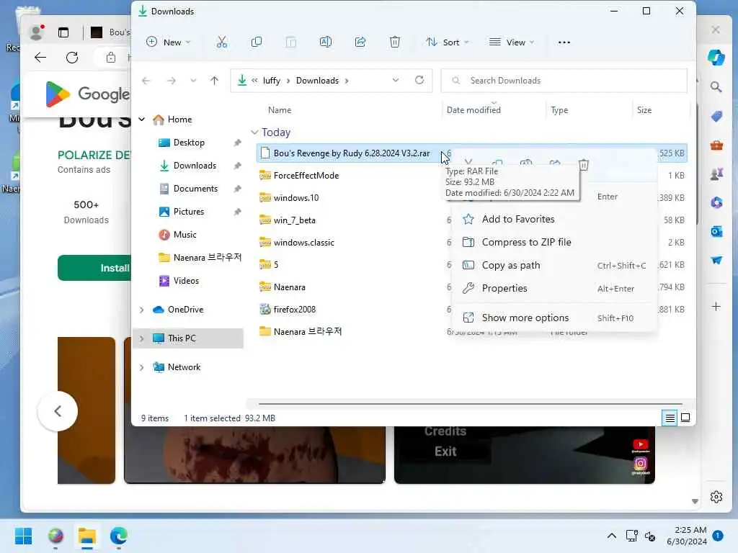
Task: Open Edge profile avatar icon
Action: coord(36,32)
